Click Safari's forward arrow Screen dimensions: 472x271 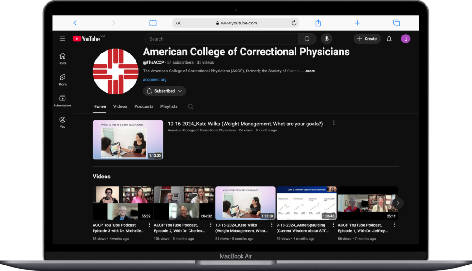click(x=113, y=23)
